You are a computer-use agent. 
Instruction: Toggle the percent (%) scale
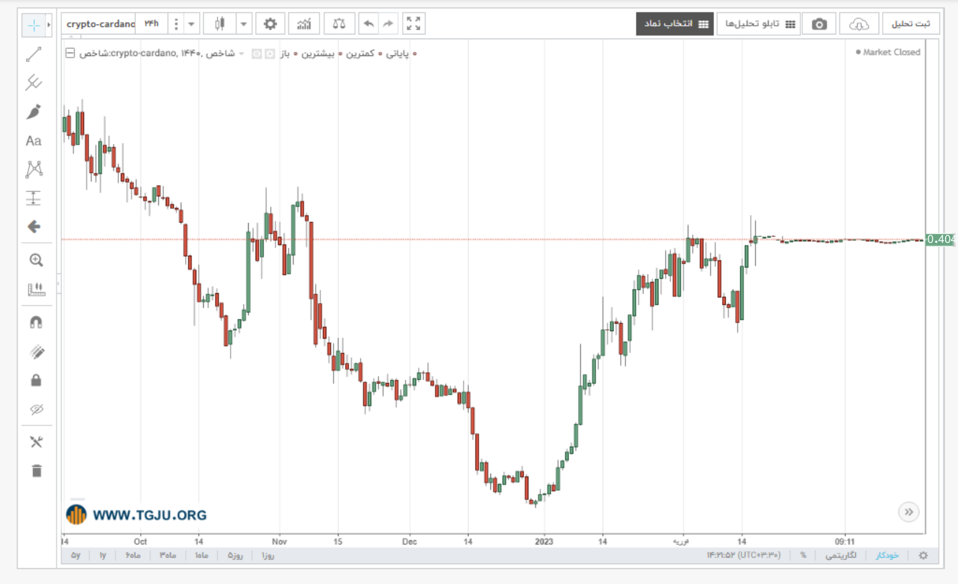click(803, 555)
